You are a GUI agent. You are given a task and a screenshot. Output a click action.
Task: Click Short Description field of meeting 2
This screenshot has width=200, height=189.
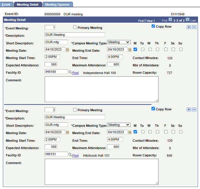[x=56, y=125]
